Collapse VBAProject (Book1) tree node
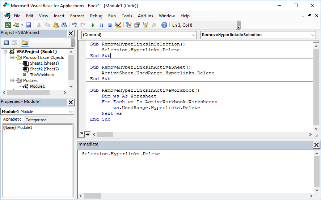This screenshot has height=200, width=321. pyautogui.click(x=5, y=52)
